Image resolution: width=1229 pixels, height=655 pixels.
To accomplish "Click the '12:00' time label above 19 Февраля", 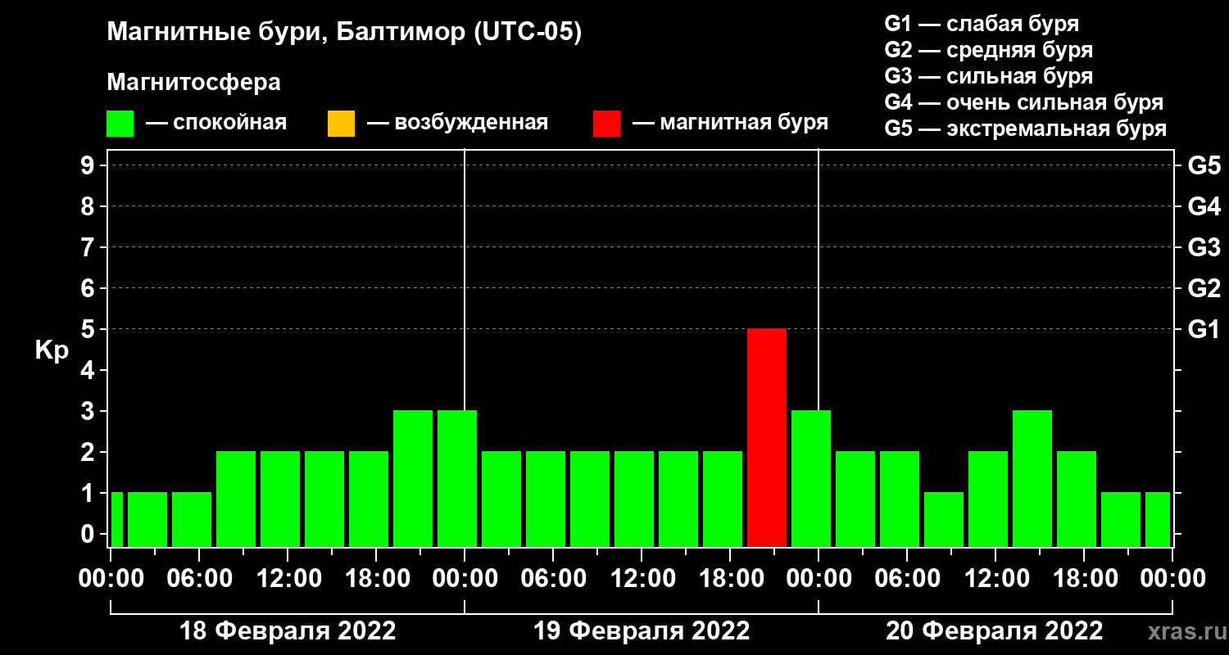I will [642, 578].
